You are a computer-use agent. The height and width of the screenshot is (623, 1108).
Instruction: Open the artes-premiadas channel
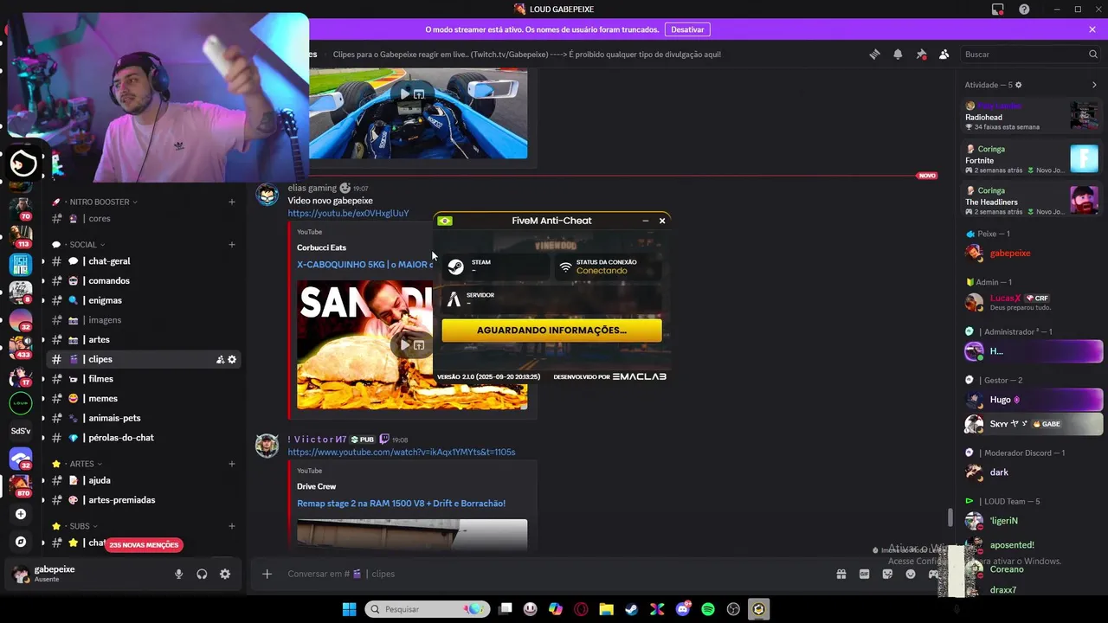point(143,500)
